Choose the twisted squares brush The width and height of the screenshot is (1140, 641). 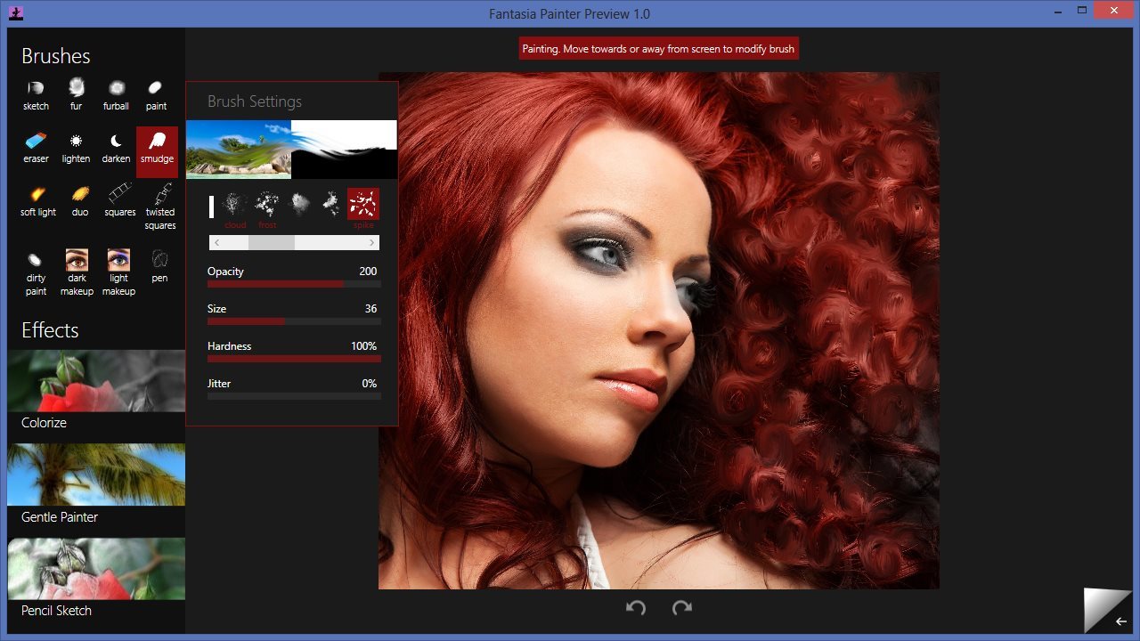(160, 205)
